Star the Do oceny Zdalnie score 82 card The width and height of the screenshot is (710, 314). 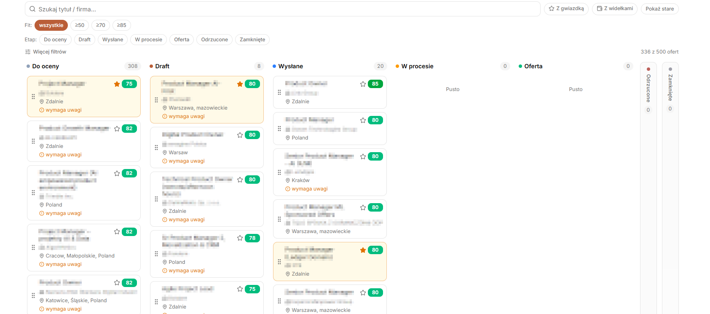[117, 129]
